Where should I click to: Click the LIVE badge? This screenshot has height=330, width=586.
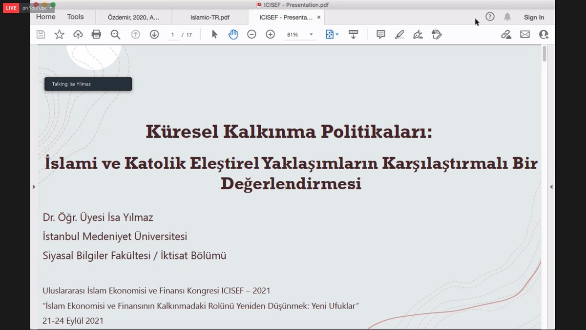pyautogui.click(x=11, y=8)
